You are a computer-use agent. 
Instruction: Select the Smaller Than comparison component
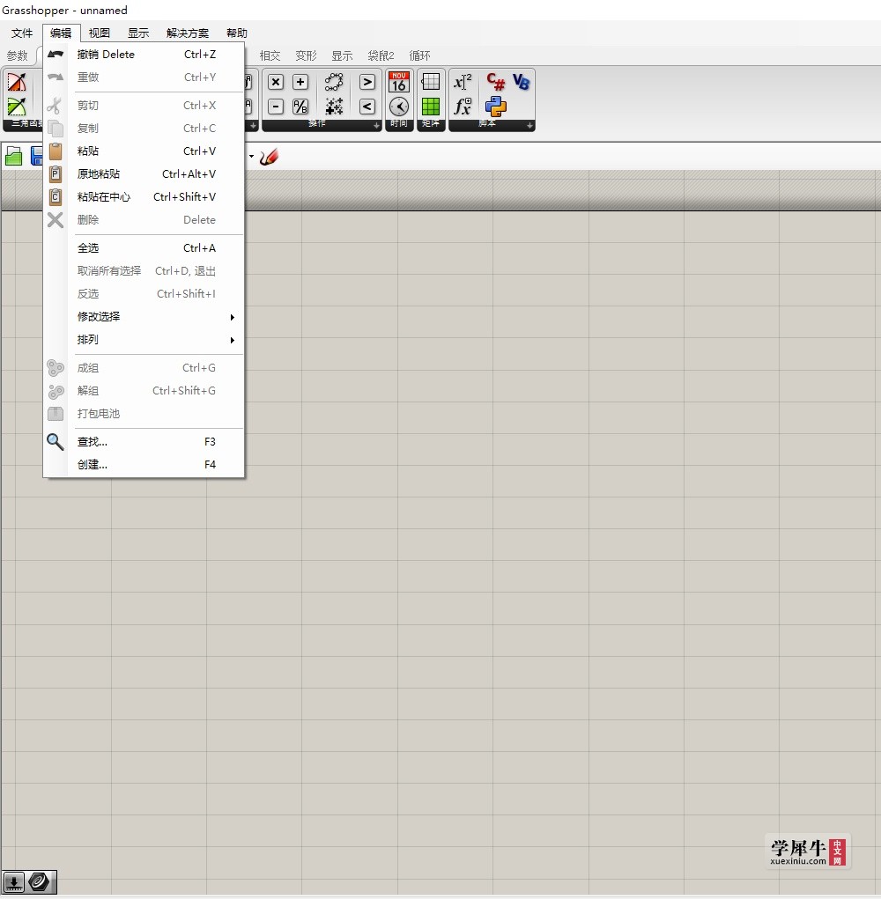367,107
